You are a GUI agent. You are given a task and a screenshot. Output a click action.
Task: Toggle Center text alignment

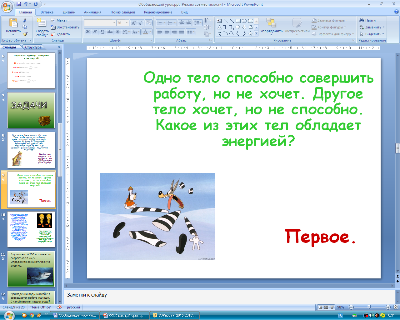[167, 32]
